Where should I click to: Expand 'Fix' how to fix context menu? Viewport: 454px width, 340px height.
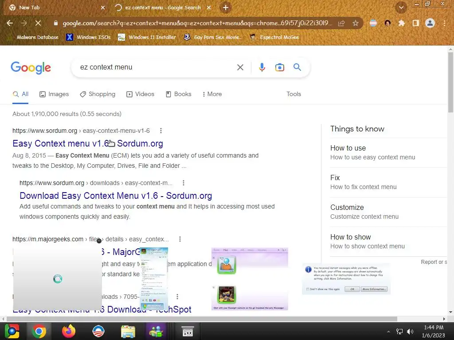point(388,182)
